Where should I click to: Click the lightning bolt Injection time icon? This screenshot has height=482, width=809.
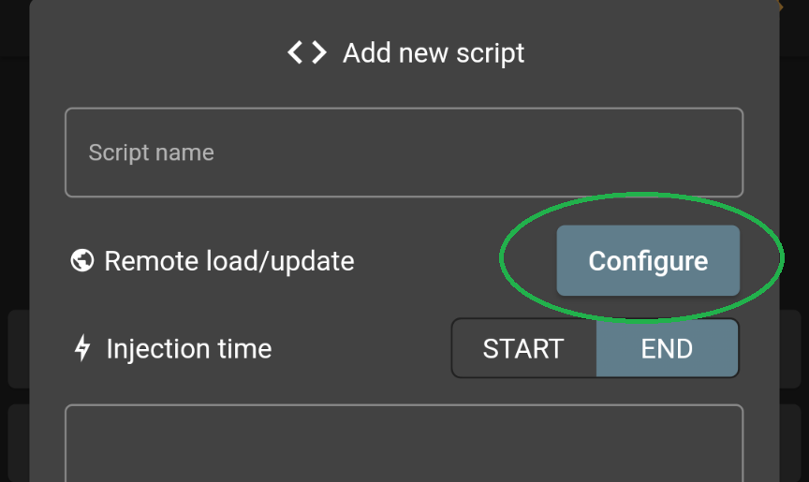(x=82, y=348)
